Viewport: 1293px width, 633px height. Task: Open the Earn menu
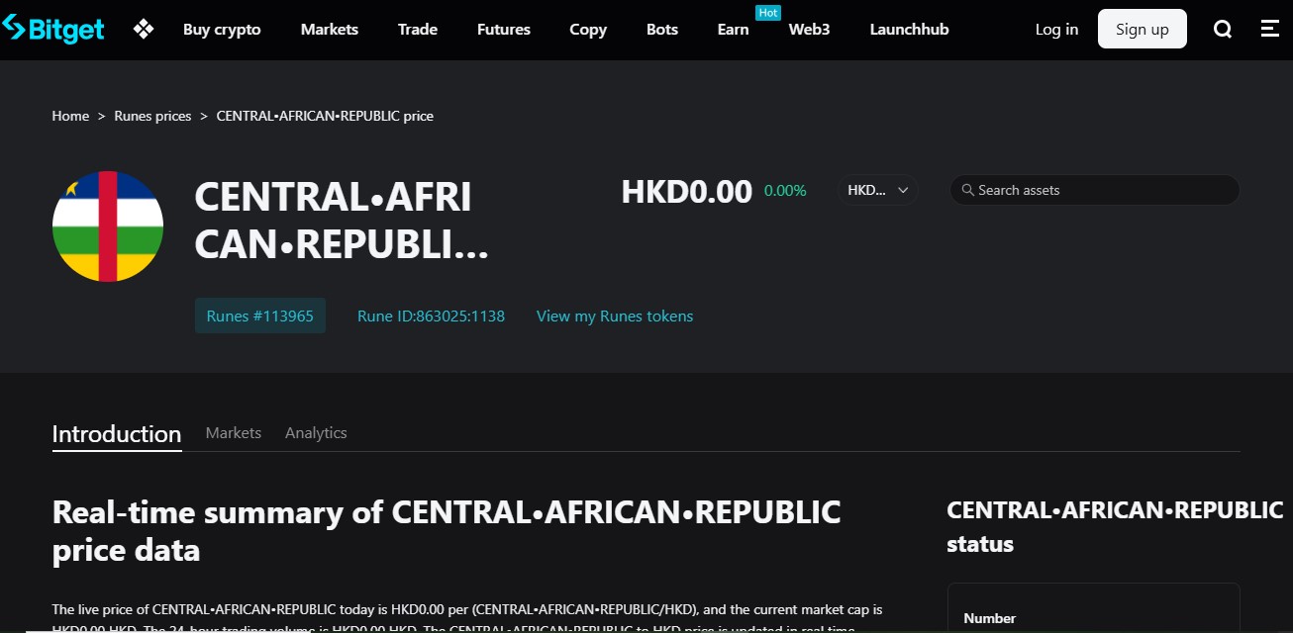tap(734, 30)
